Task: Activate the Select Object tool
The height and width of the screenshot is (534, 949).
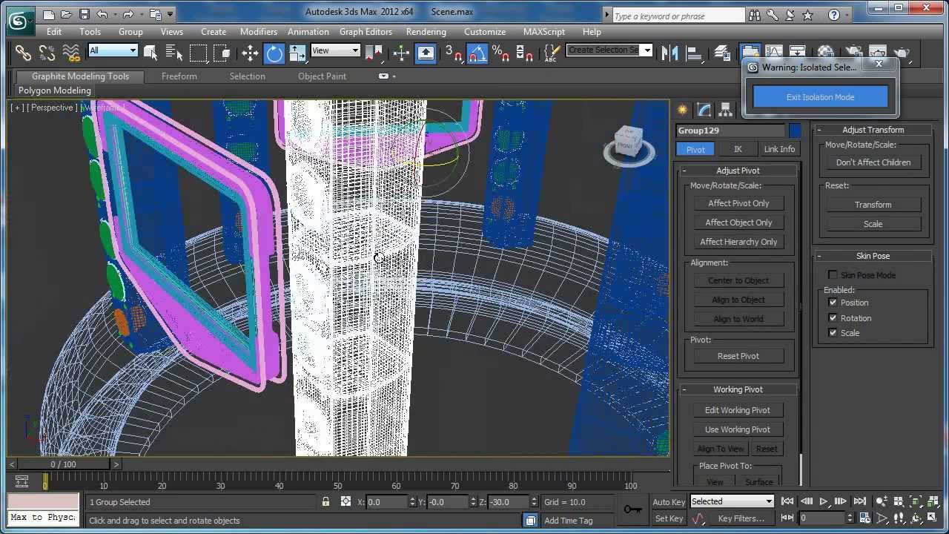Action: coord(151,53)
